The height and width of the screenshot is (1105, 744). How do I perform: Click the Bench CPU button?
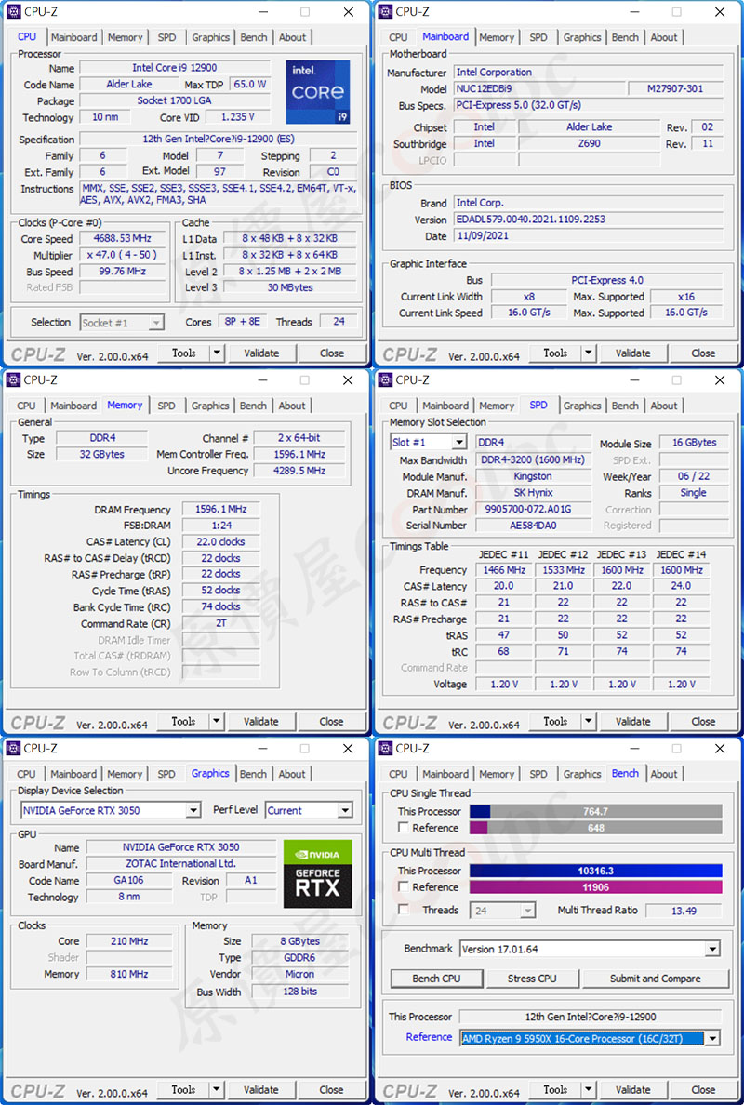(x=437, y=979)
